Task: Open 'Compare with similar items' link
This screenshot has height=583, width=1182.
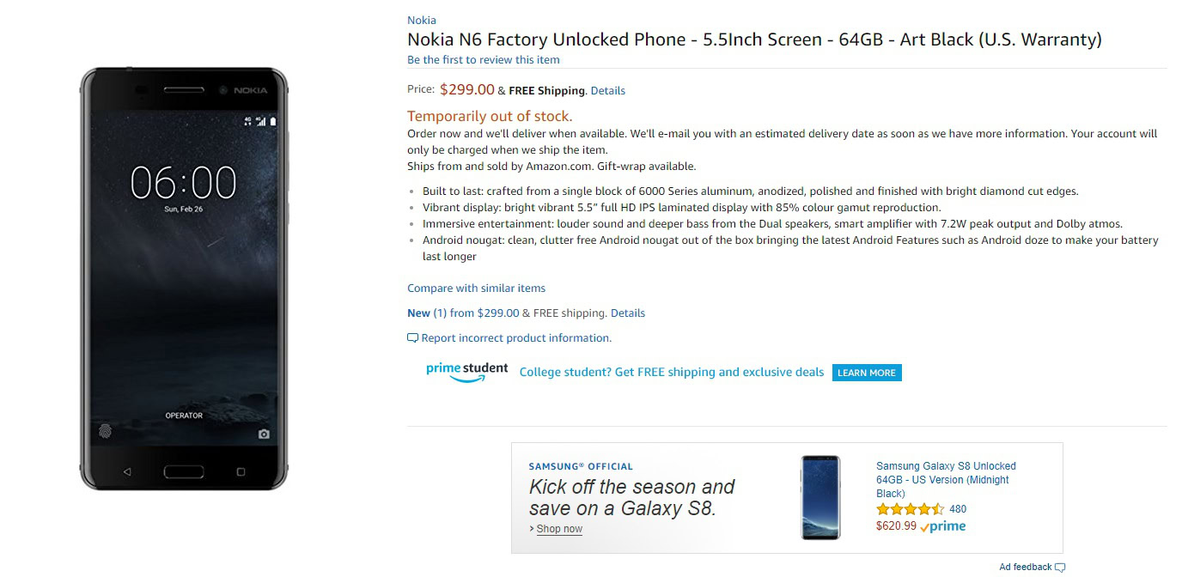Action: [x=476, y=288]
